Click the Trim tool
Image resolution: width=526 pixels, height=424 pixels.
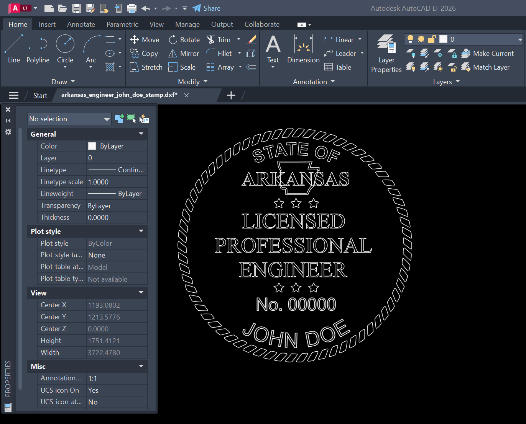(x=219, y=39)
